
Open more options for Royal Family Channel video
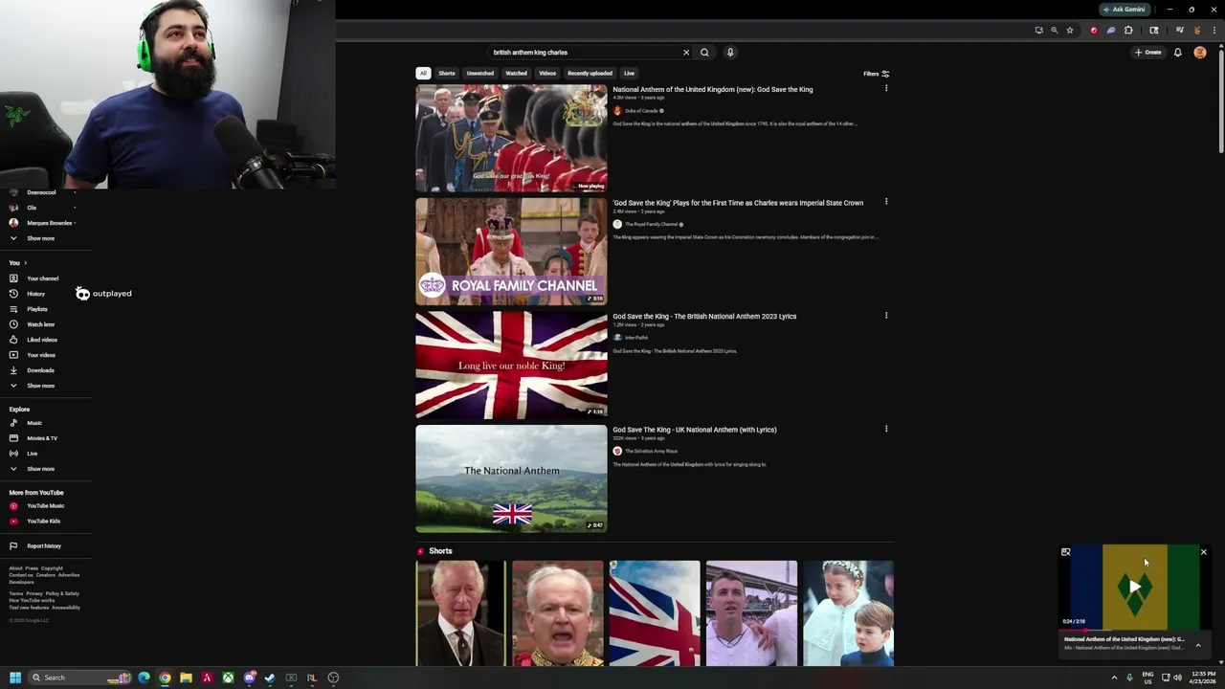click(x=886, y=202)
